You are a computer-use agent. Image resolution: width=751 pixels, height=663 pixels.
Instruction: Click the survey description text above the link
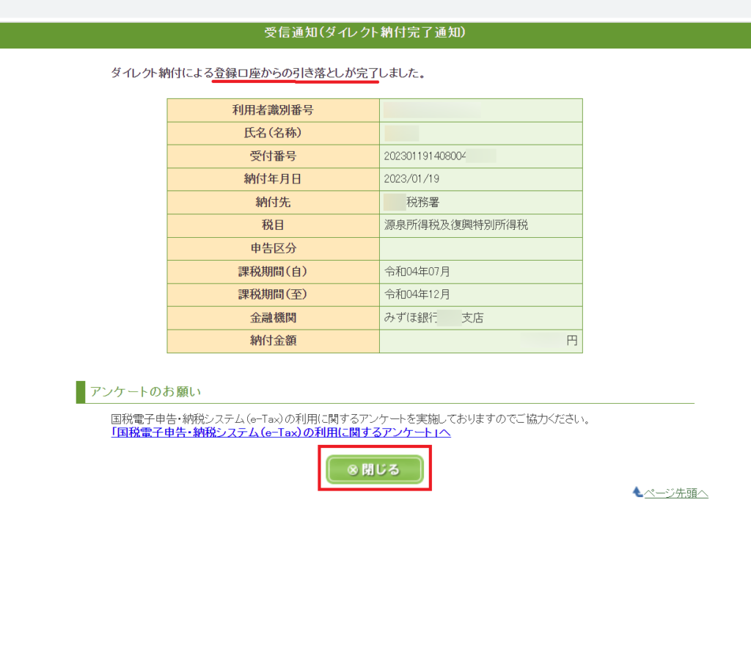click(351, 419)
